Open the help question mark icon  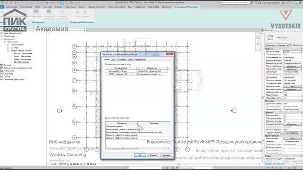click(289, 3)
